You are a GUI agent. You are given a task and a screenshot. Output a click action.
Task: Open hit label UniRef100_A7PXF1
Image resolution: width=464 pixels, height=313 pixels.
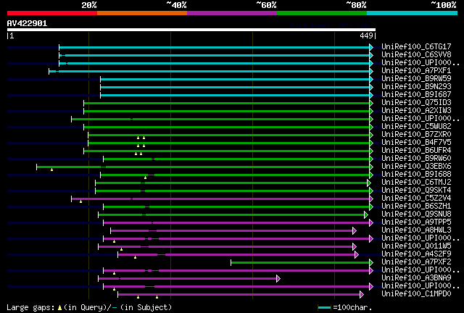pos(416,70)
